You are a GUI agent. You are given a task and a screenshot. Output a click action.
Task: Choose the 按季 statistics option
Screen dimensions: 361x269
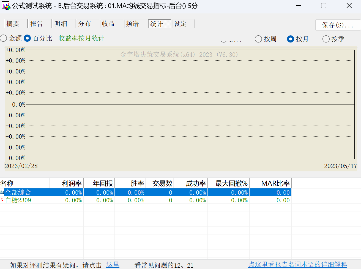(326, 39)
